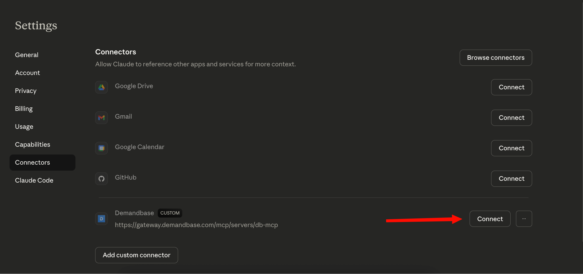Click the GitHub octocat icon
Viewport: 583px width, 274px height.
point(101,179)
